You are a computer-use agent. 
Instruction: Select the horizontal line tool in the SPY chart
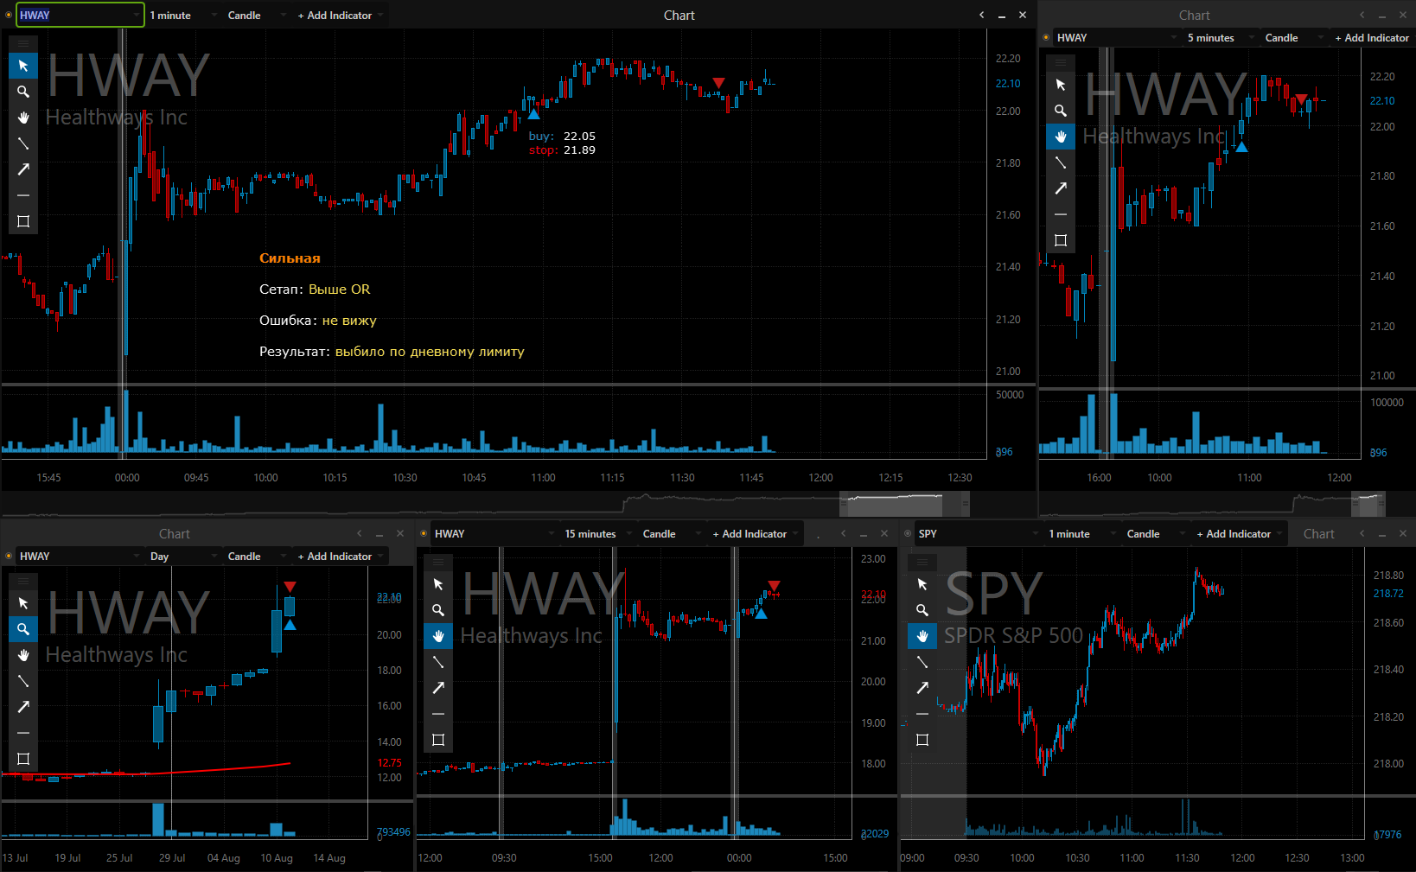click(922, 714)
